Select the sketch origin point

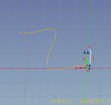87,68
